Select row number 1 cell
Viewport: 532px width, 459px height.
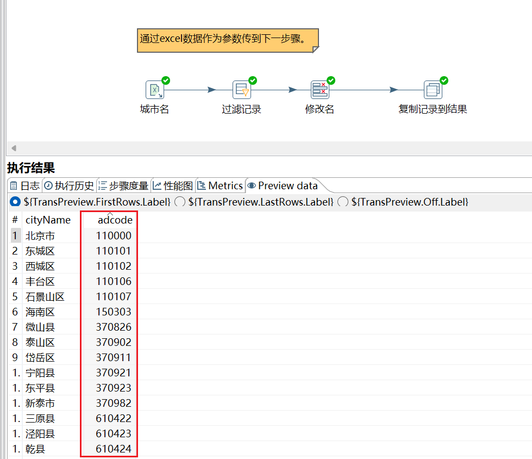click(x=15, y=235)
